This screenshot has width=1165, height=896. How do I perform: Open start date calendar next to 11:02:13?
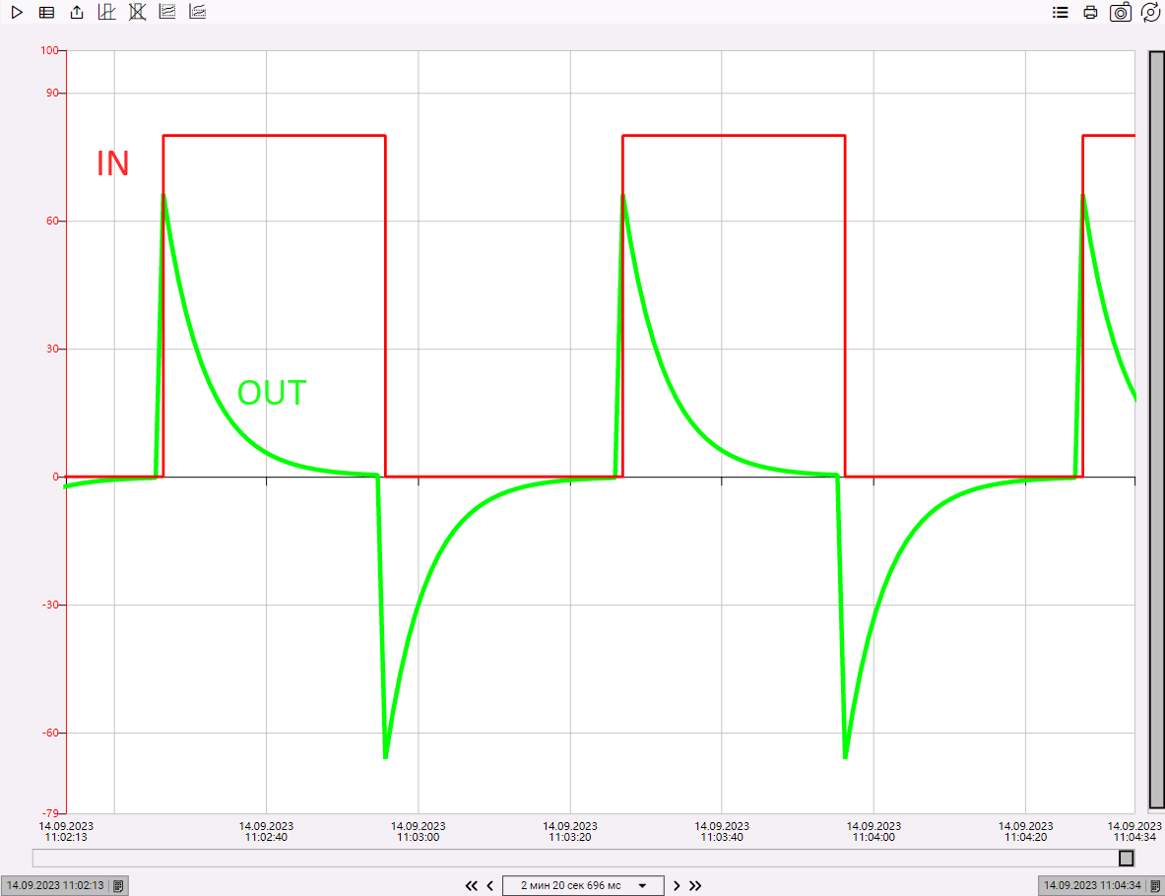pos(118,885)
